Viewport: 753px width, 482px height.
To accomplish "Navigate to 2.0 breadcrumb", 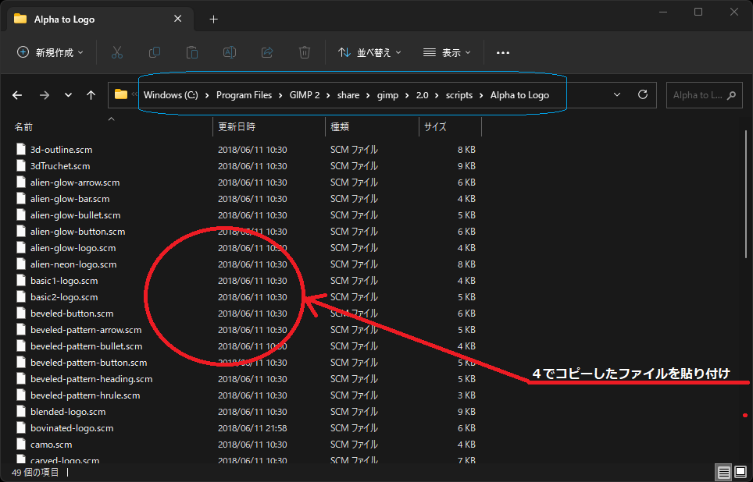I will coord(422,95).
